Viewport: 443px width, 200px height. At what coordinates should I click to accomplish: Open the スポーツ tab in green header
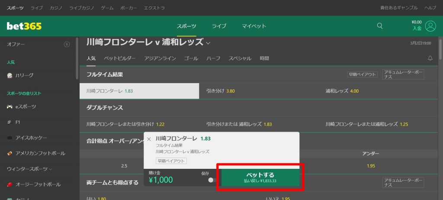186,26
